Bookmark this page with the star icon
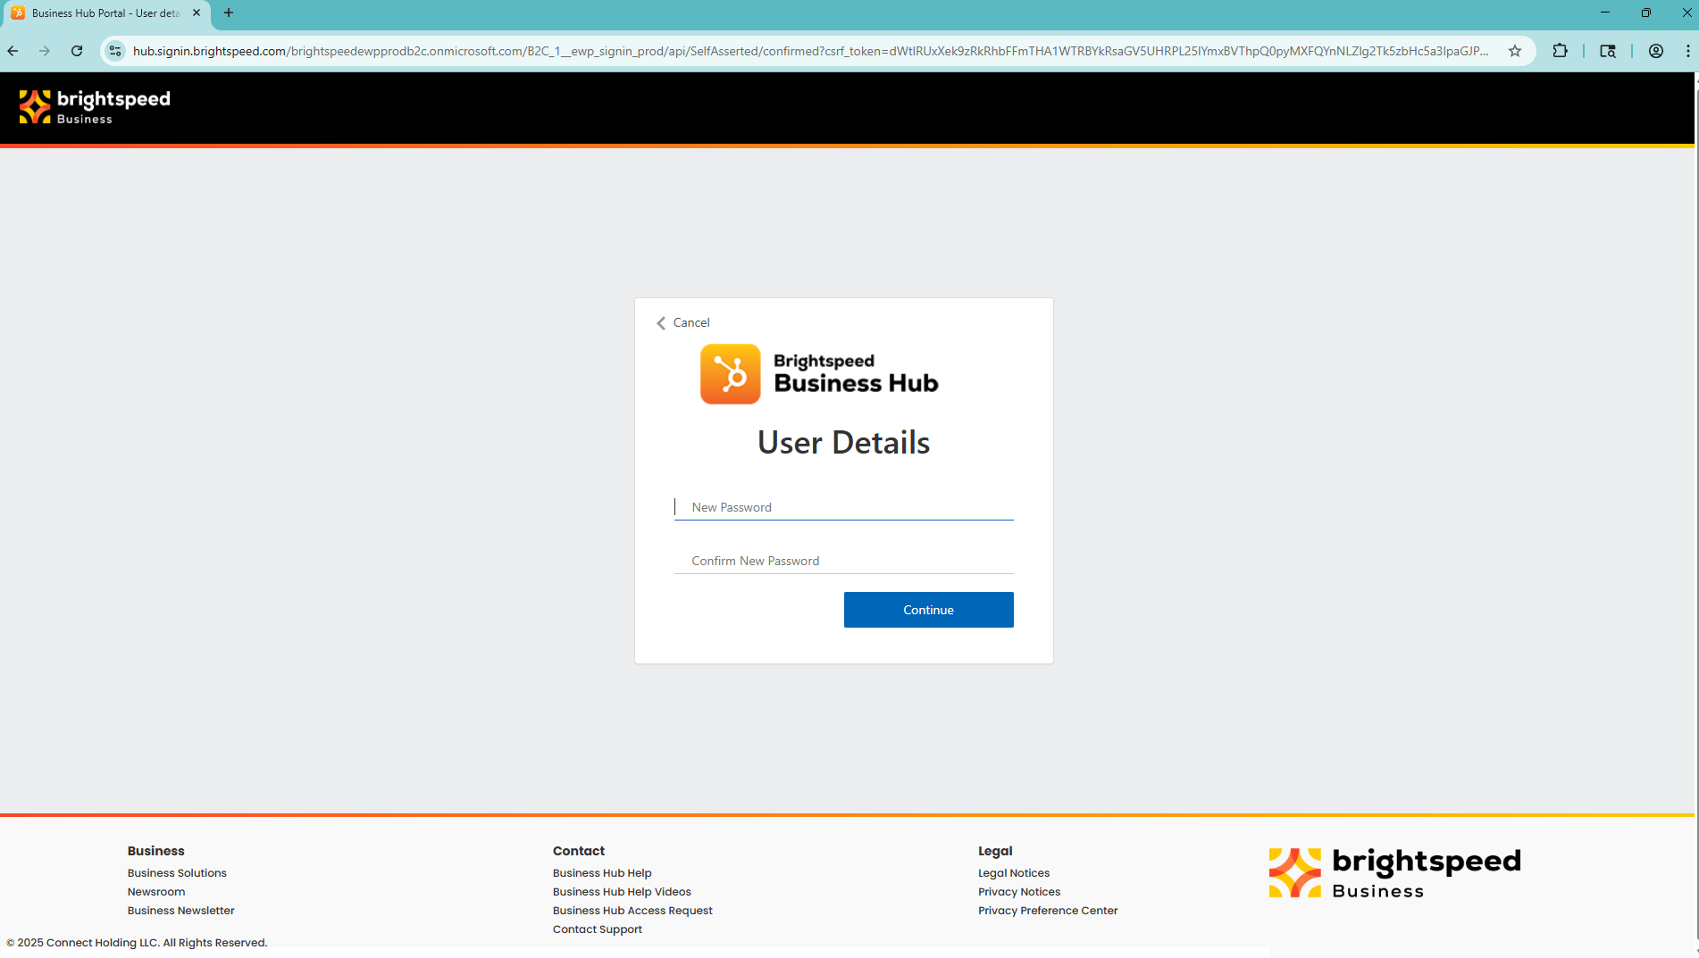The width and height of the screenshot is (1699, 958). pos(1515,51)
